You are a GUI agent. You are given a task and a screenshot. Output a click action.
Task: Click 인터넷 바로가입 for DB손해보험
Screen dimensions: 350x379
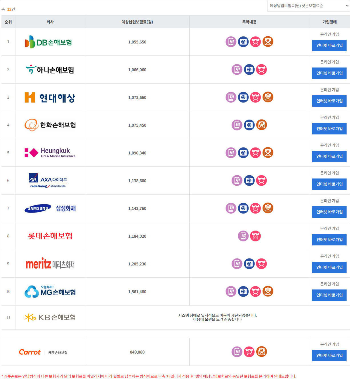click(329, 45)
